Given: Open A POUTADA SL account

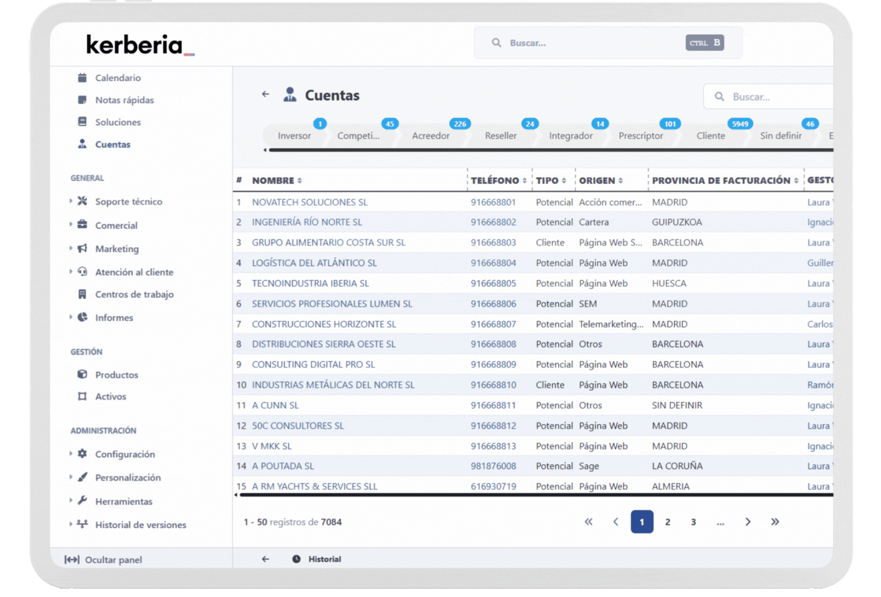Looking at the screenshot, I should tap(283, 466).
